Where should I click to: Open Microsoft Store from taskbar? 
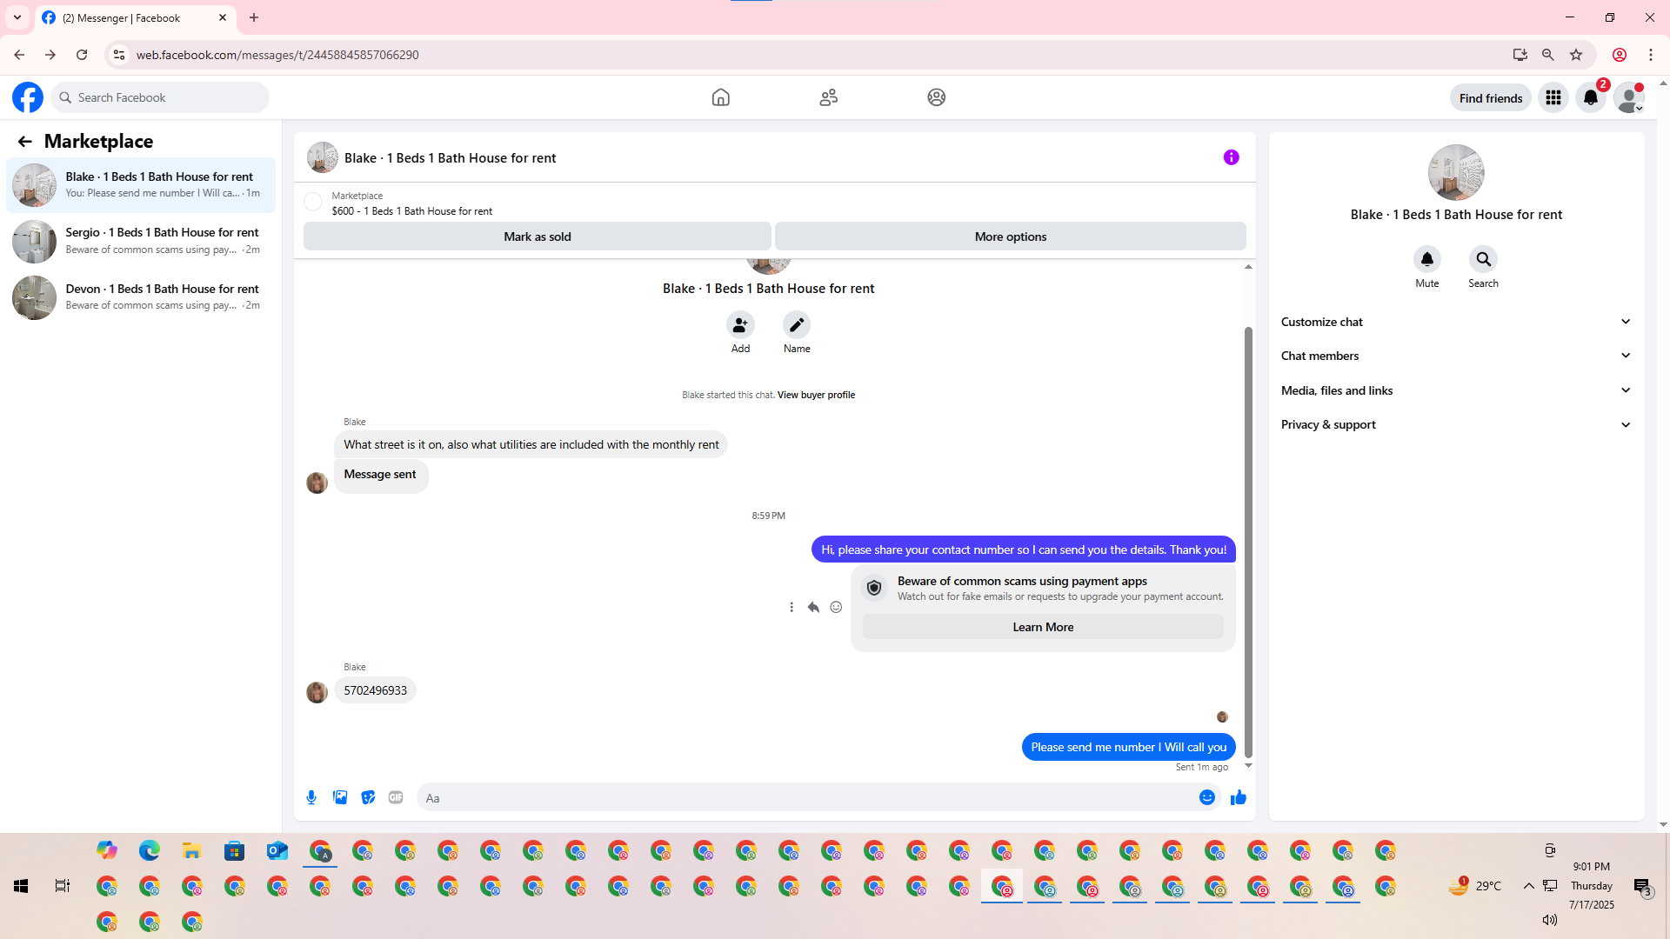tap(235, 850)
